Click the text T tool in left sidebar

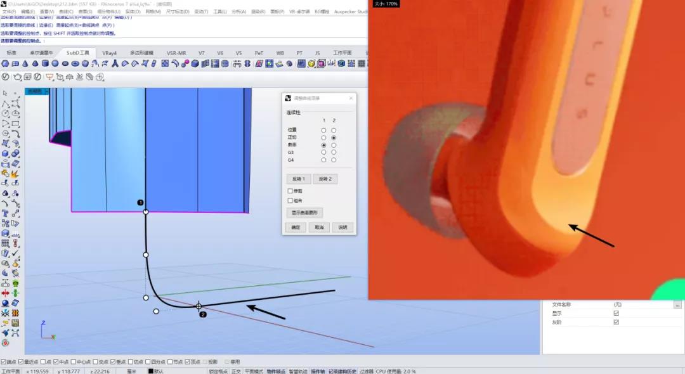click(x=5, y=214)
